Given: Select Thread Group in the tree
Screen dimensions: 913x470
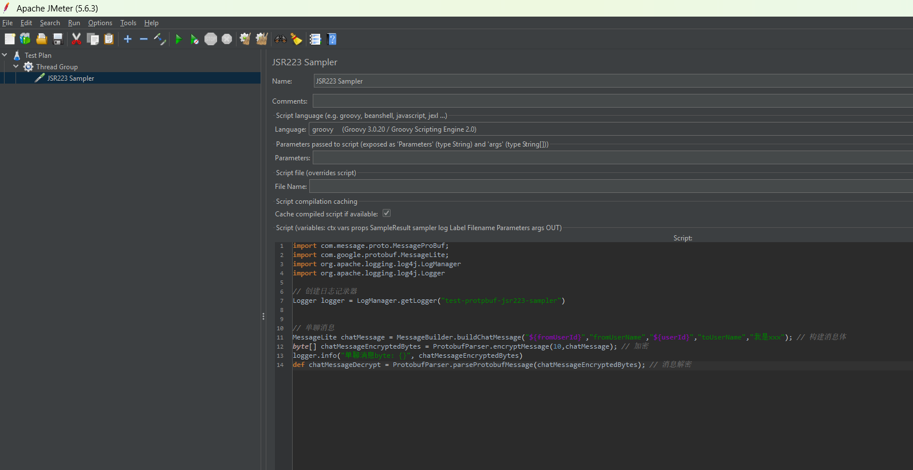Looking at the screenshot, I should tap(57, 66).
